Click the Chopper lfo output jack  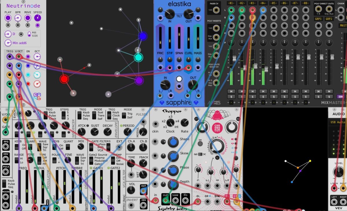[186, 200]
